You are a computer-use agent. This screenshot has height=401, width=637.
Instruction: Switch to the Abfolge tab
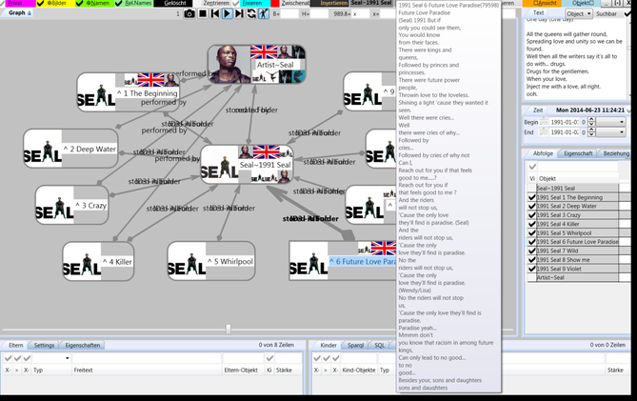pos(543,153)
